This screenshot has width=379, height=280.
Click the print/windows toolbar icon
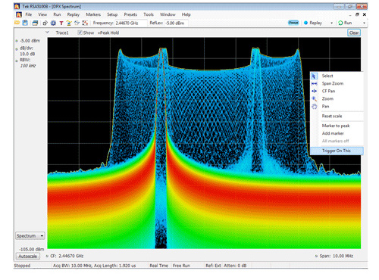[35, 23]
